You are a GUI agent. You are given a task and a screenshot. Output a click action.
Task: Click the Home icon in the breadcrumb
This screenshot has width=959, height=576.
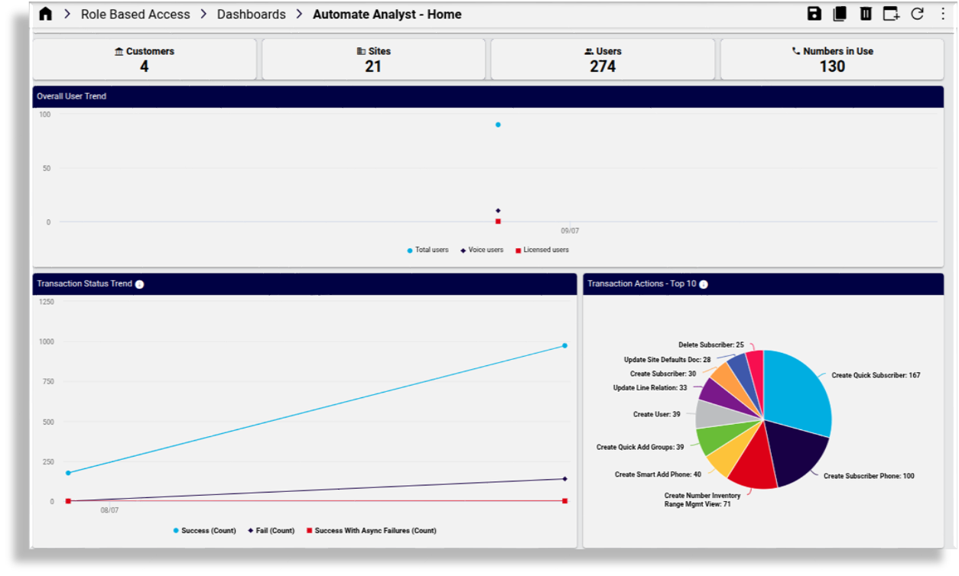click(x=45, y=14)
